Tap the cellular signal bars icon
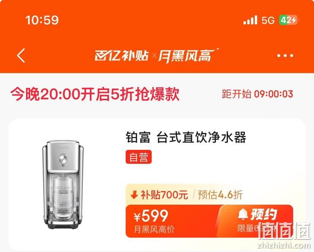The image size is (314, 252). [x=250, y=20]
